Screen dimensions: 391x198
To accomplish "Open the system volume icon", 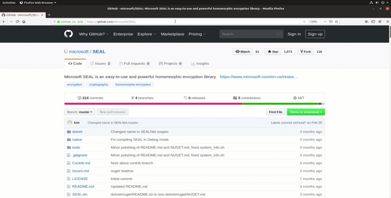I will click(x=377, y=3).
